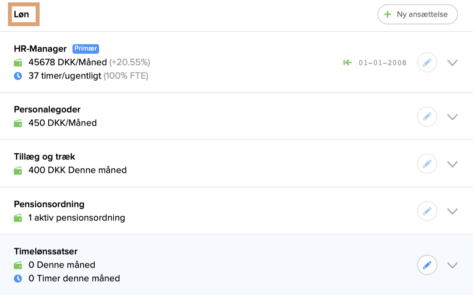Click the green start-date arrow icon
Screen dimensions: 473x295
click(x=347, y=63)
